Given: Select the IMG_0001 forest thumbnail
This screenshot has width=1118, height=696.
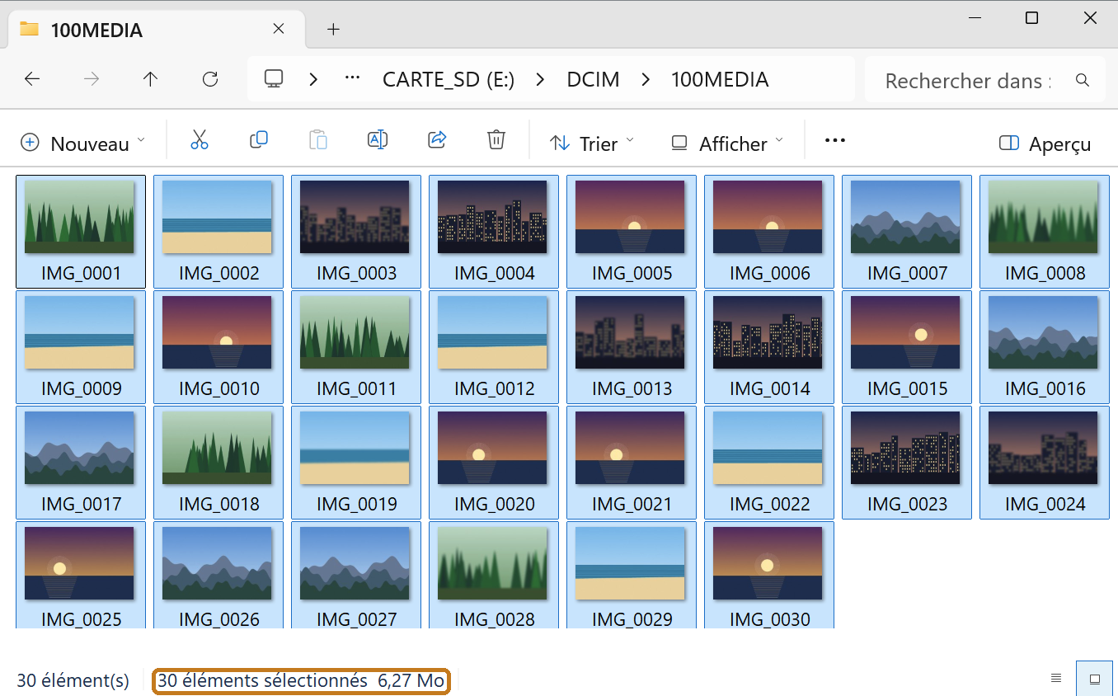Looking at the screenshot, I should click(81, 232).
